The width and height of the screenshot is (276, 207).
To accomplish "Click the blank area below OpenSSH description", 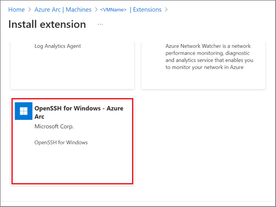I will (72, 165).
